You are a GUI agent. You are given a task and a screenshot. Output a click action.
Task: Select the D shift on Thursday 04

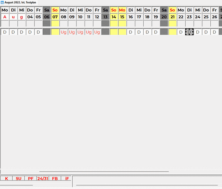(x=30, y=32)
